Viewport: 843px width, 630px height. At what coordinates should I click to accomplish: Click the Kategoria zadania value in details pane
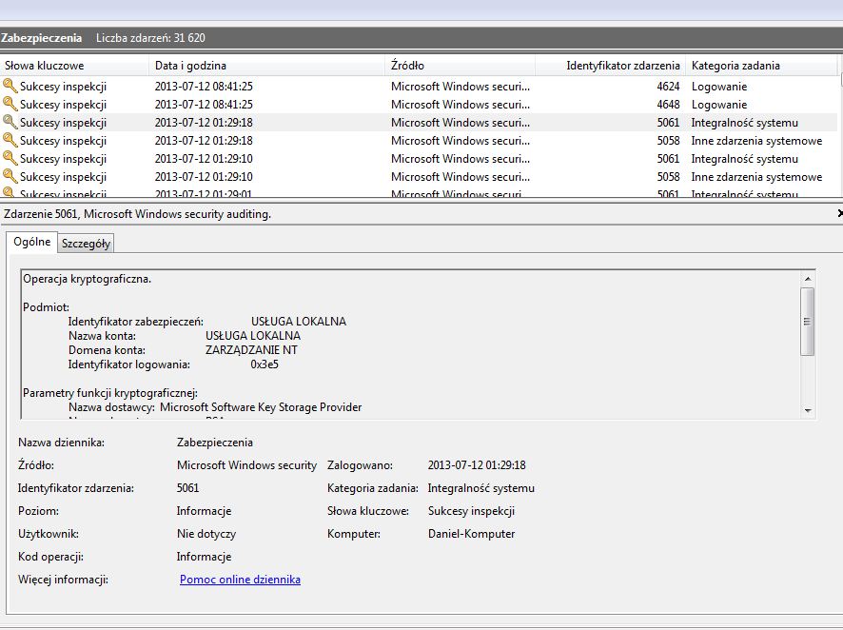481,488
